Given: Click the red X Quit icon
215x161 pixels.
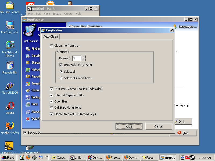Looking at the screenshot, I should tap(27, 119).
